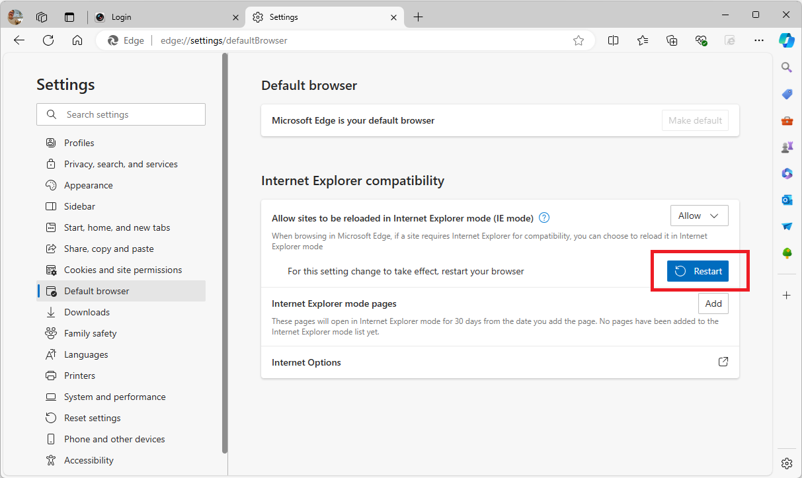
Task: Customize the sidebar with plus icon
Action: coord(787,295)
